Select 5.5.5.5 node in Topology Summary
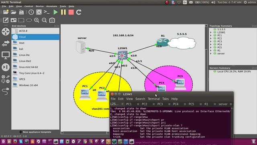The image size is (257, 145). click(221, 29)
